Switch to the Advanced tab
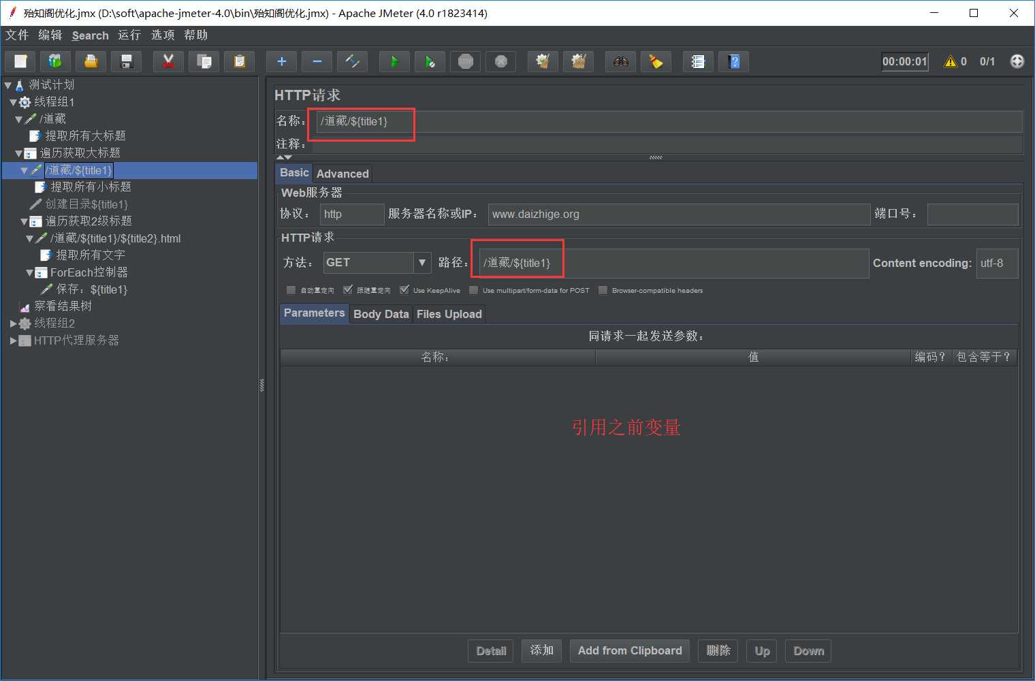Image resolution: width=1035 pixels, height=681 pixels. 343,174
